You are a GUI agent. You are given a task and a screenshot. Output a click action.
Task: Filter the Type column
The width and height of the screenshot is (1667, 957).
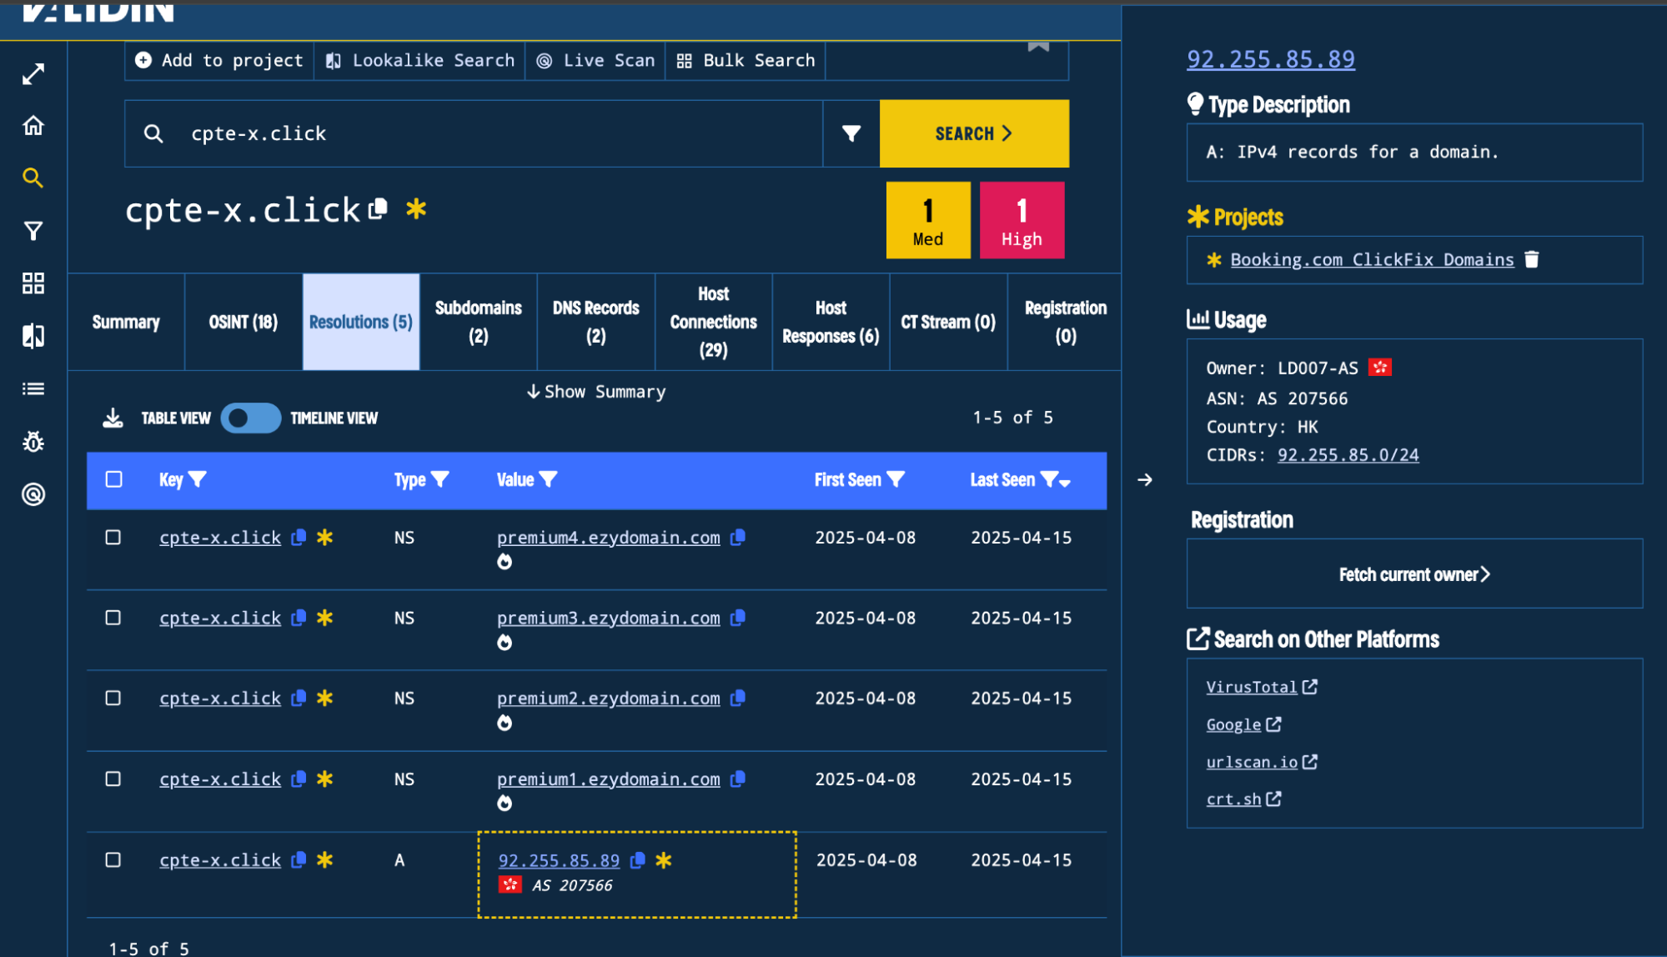coord(440,479)
